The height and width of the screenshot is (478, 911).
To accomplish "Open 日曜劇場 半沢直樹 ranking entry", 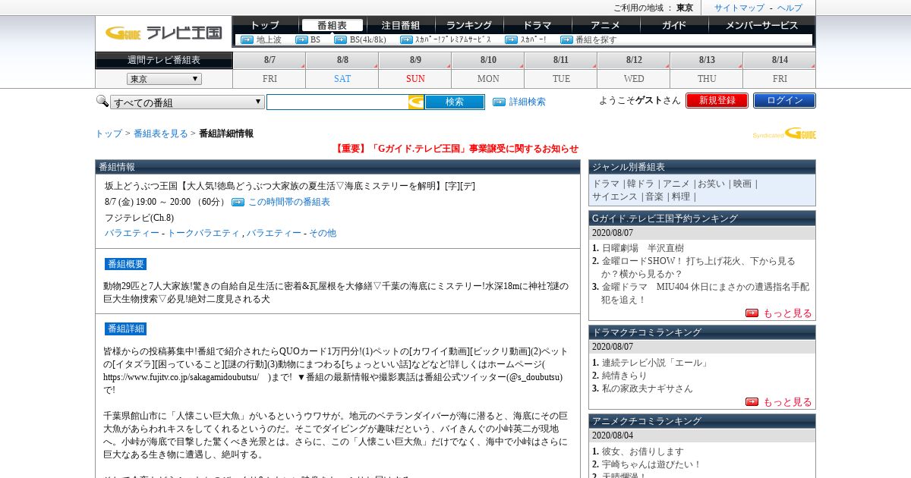I will [x=643, y=248].
